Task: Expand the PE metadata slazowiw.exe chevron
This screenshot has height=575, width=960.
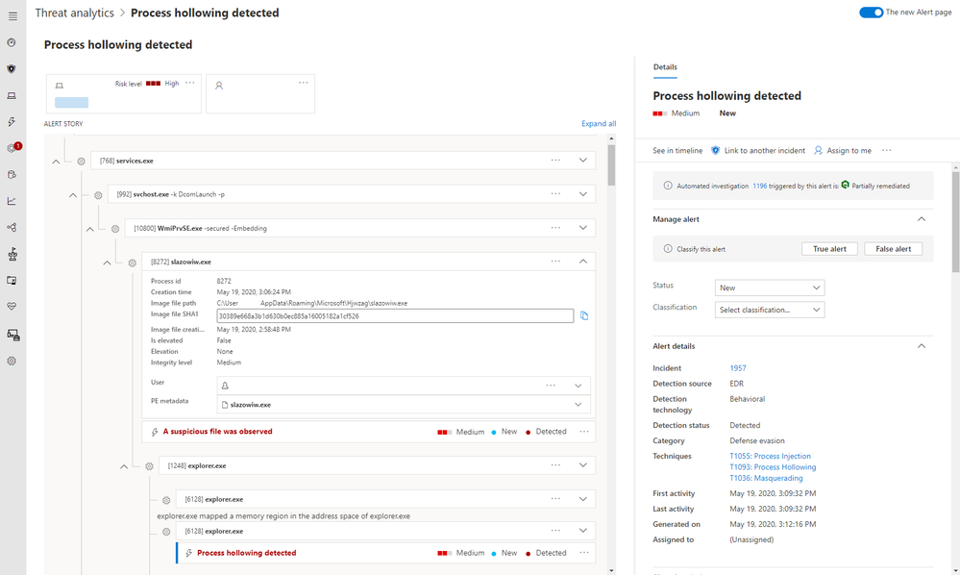Action: pos(578,405)
